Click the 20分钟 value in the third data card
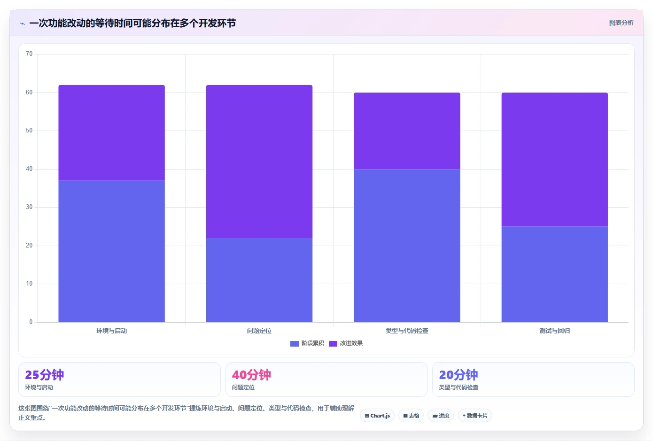This screenshot has width=653, height=441. (459, 375)
